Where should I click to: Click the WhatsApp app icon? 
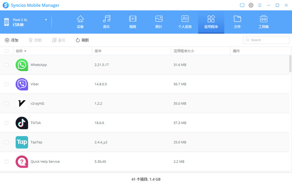click(x=22, y=65)
